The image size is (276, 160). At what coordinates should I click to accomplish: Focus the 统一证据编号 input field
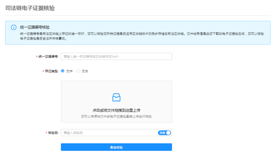click(116, 57)
